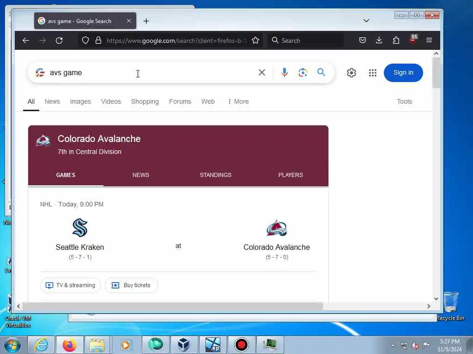The width and height of the screenshot is (473, 354).
Task: Open a new tab with the plus button
Action: (x=146, y=21)
